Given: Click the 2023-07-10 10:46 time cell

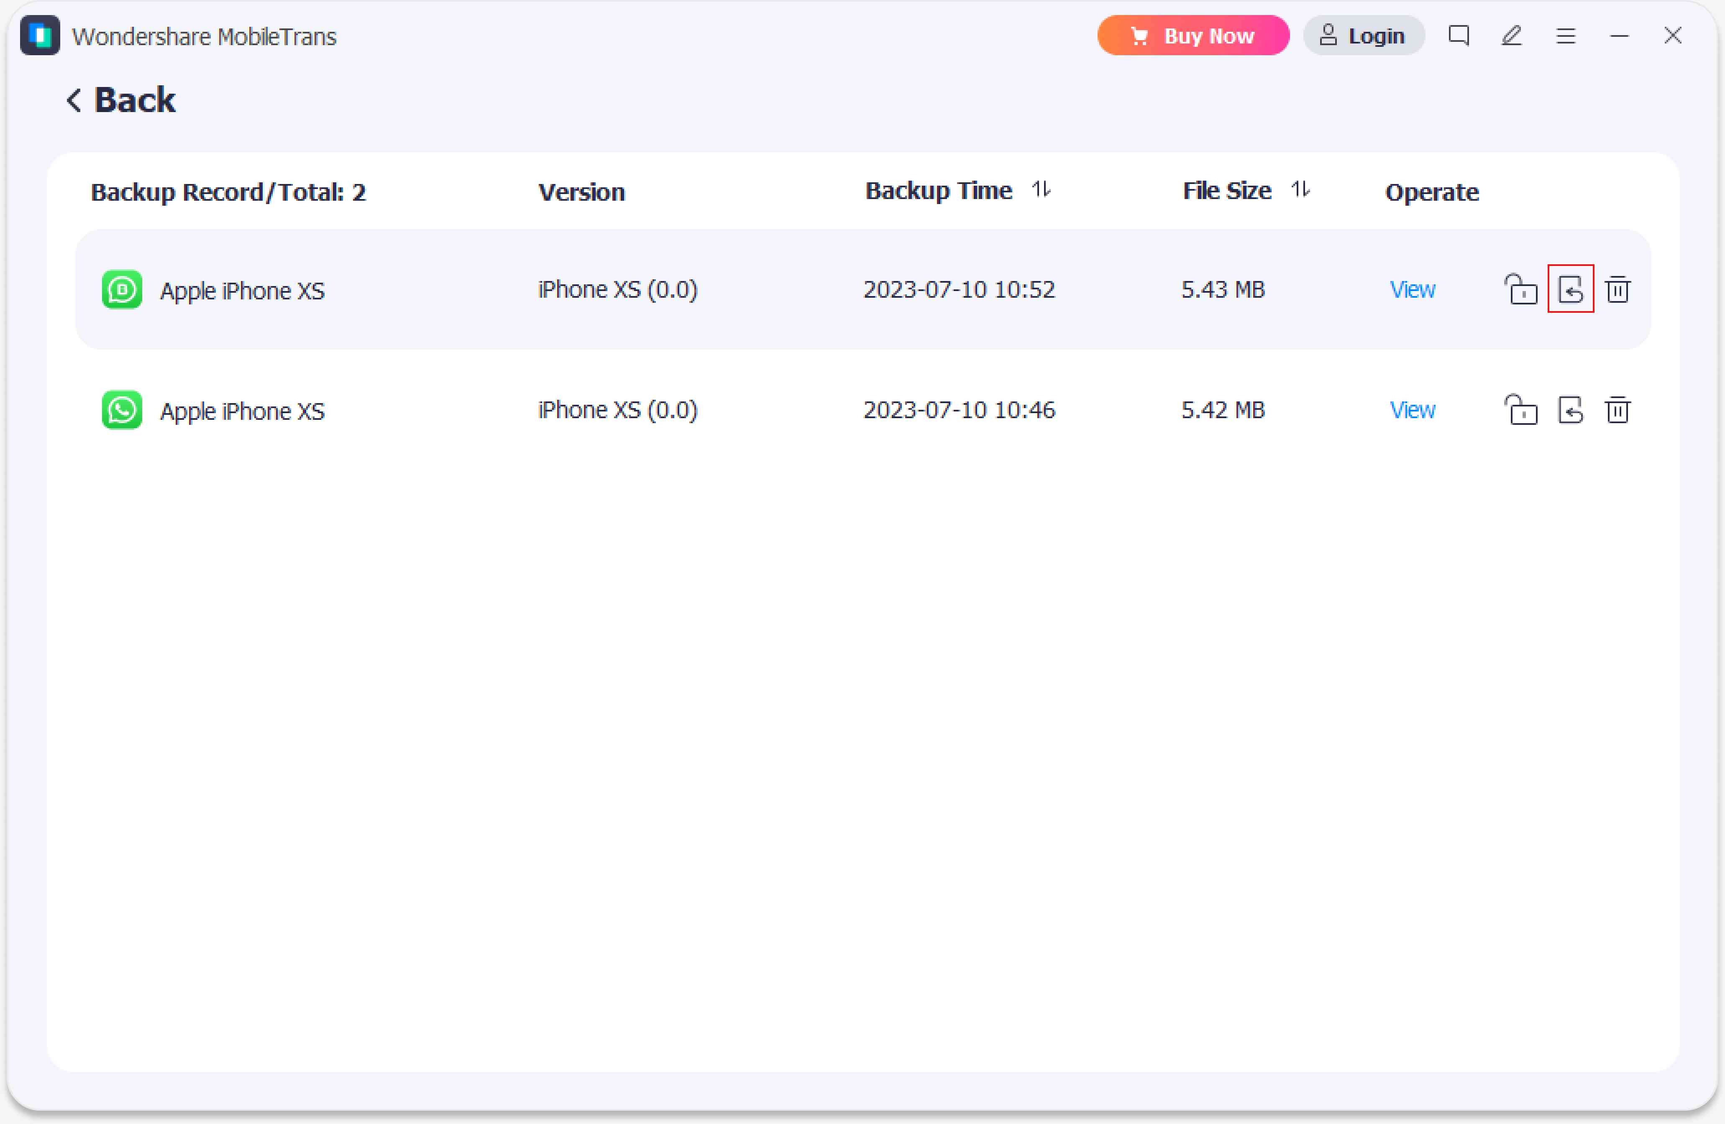Looking at the screenshot, I should (959, 410).
